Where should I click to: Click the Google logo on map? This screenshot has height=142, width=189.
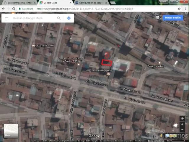pos(94,136)
